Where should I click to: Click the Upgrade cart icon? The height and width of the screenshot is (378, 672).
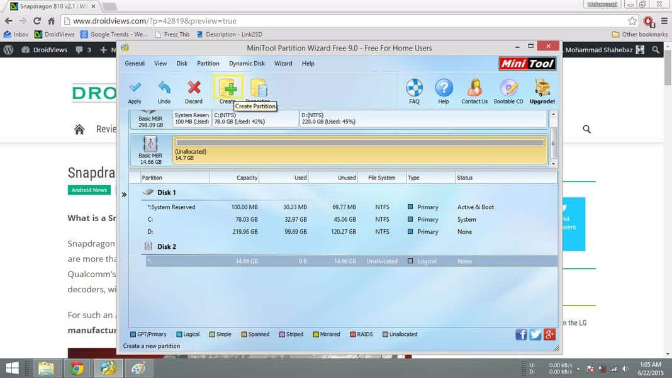coord(542,88)
